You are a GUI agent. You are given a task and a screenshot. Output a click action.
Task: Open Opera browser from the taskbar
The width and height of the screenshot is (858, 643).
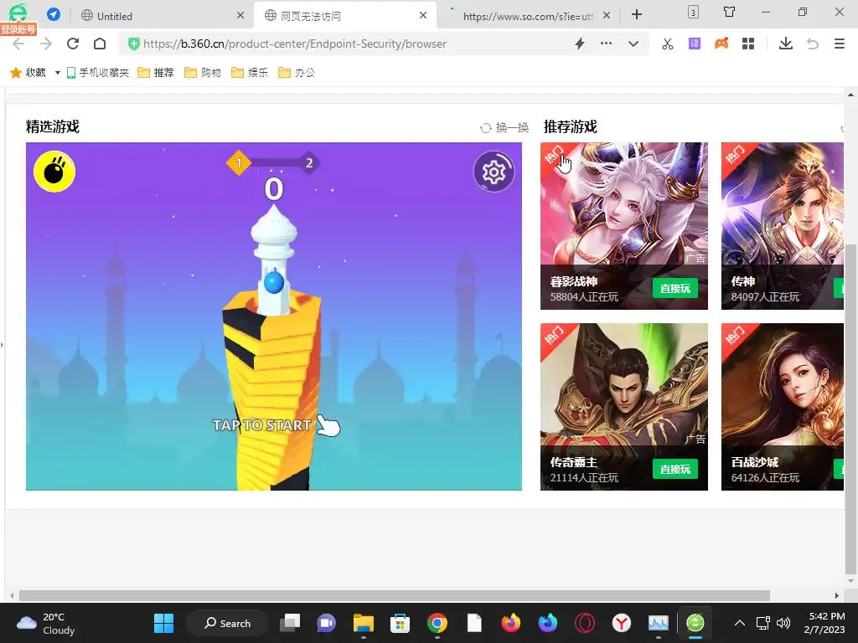584,623
